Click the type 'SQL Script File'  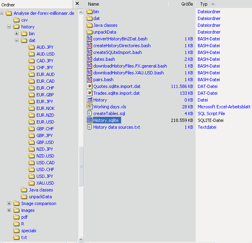pos(211,114)
